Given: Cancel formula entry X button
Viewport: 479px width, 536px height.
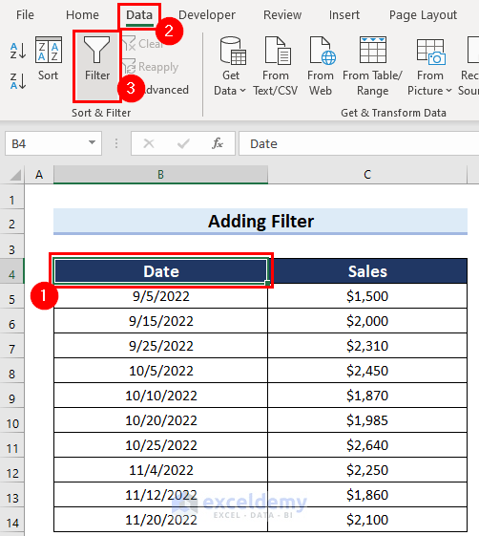Looking at the screenshot, I should pyautogui.click(x=149, y=143).
